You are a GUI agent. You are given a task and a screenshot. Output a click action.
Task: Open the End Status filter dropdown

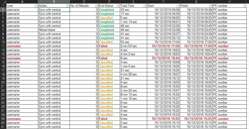(x=118, y=6)
